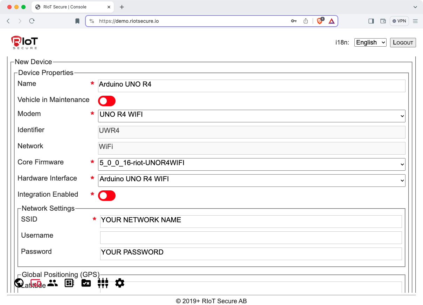This screenshot has height=305, width=423.
Task: Click the SSID input field
Action: click(x=251, y=222)
